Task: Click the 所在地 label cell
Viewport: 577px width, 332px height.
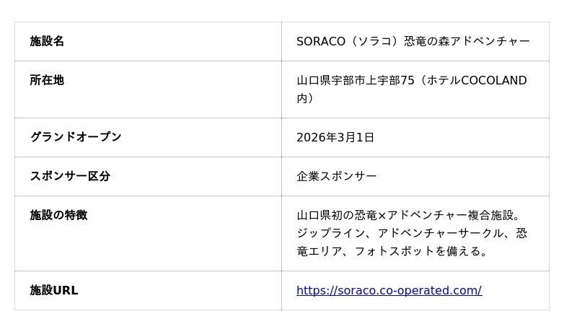Action: [47, 80]
